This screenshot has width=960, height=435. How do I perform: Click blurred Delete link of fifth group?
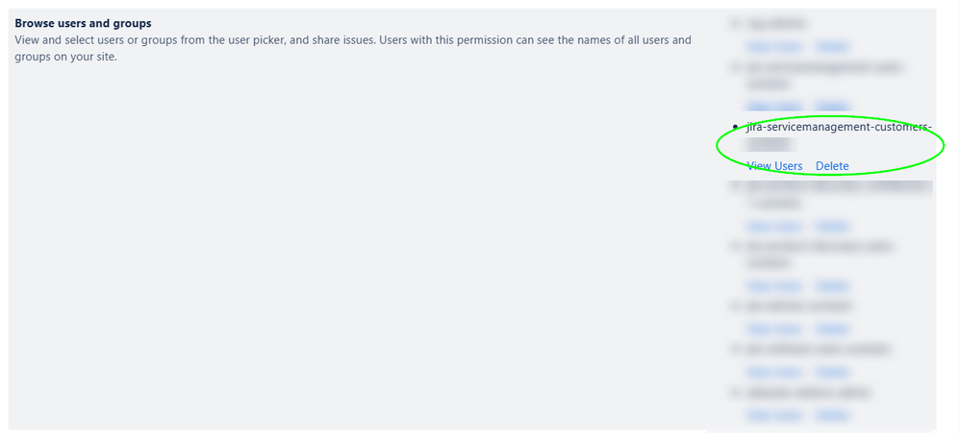(832, 285)
